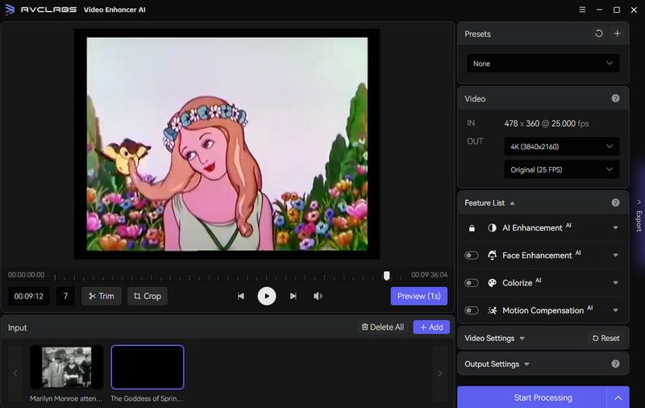
Task: Select the Marilyn Monroe video thumbnail
Action: (66, 368)
